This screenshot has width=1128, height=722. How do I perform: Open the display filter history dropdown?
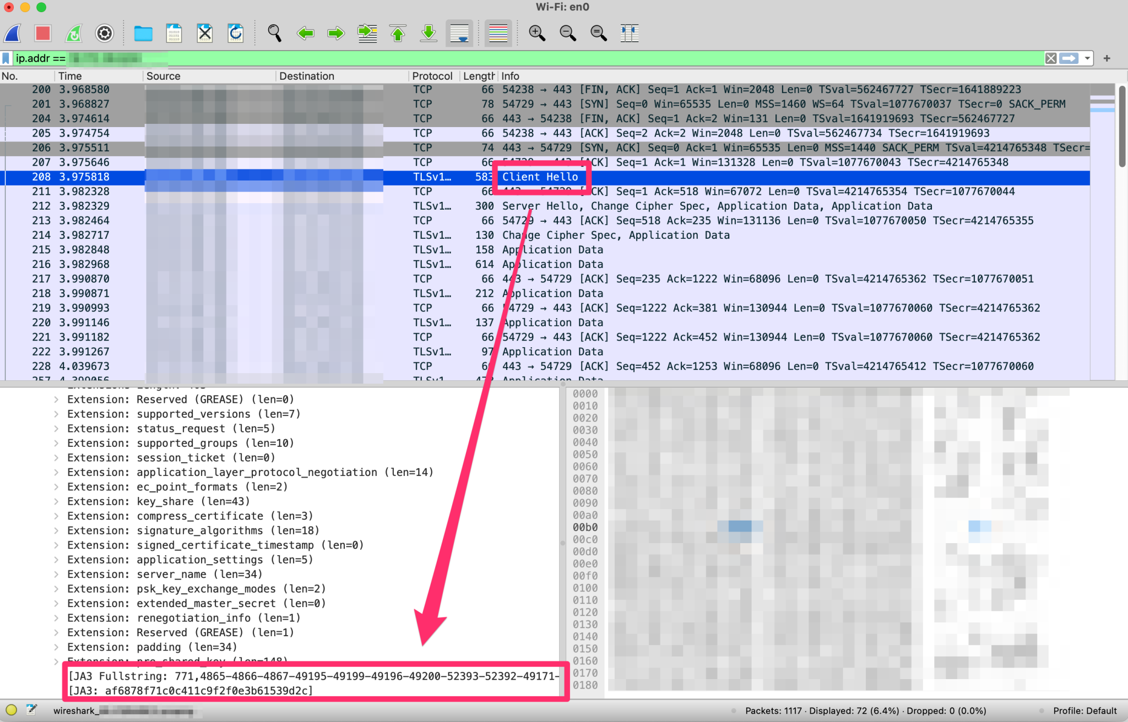tap(1087, 58)
